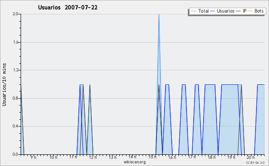Click the CC BY-SA 3.0 license text
Screen dimensions: 269x166
(255, 162)
